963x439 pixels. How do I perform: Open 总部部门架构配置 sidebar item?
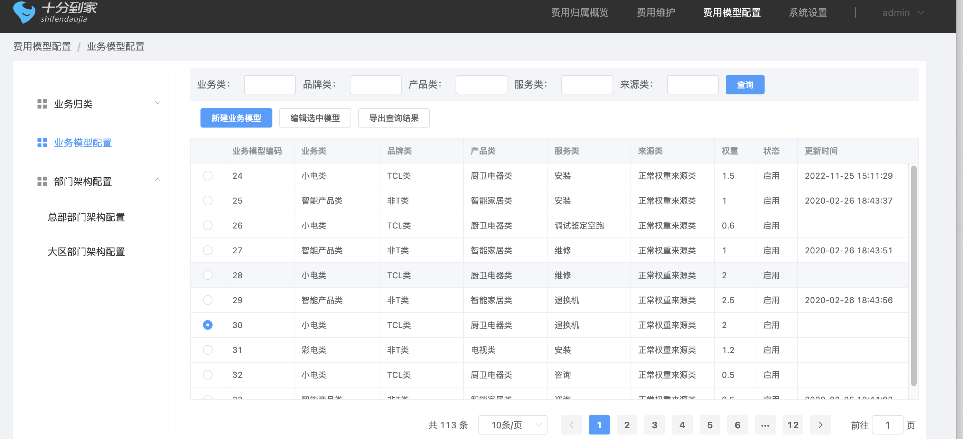pos(86,217)
